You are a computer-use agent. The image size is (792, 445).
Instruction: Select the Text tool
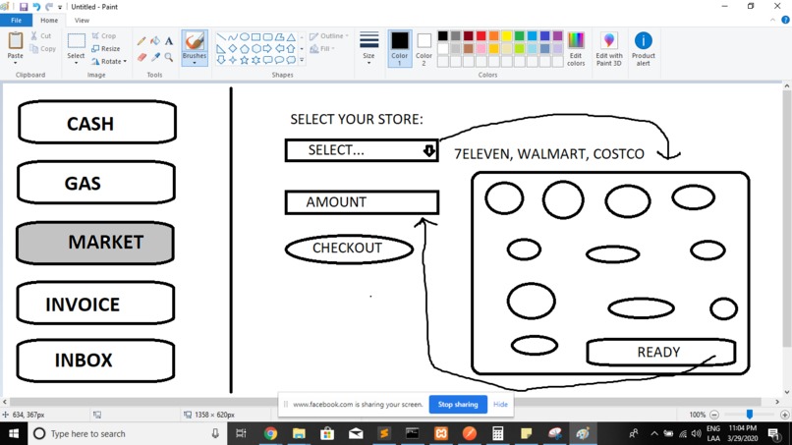169,41
